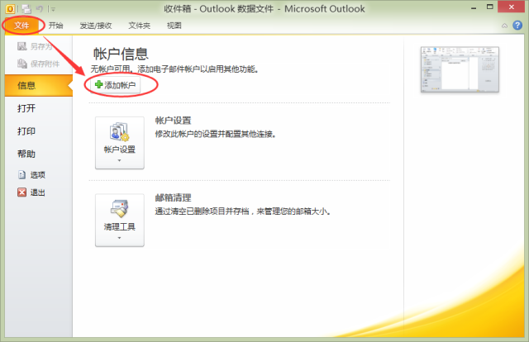Minimize the ribbon with caret icon
529x342 pixels.
pos(504,26)
